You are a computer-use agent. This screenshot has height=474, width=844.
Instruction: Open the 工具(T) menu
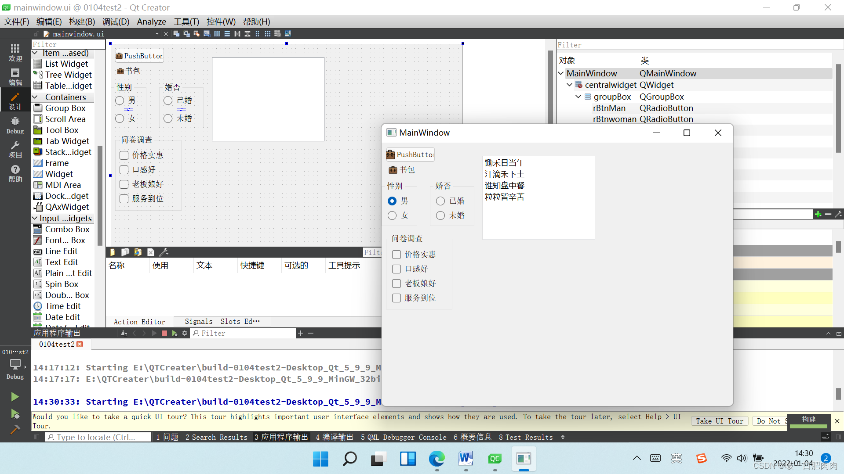tap(186, 22)
